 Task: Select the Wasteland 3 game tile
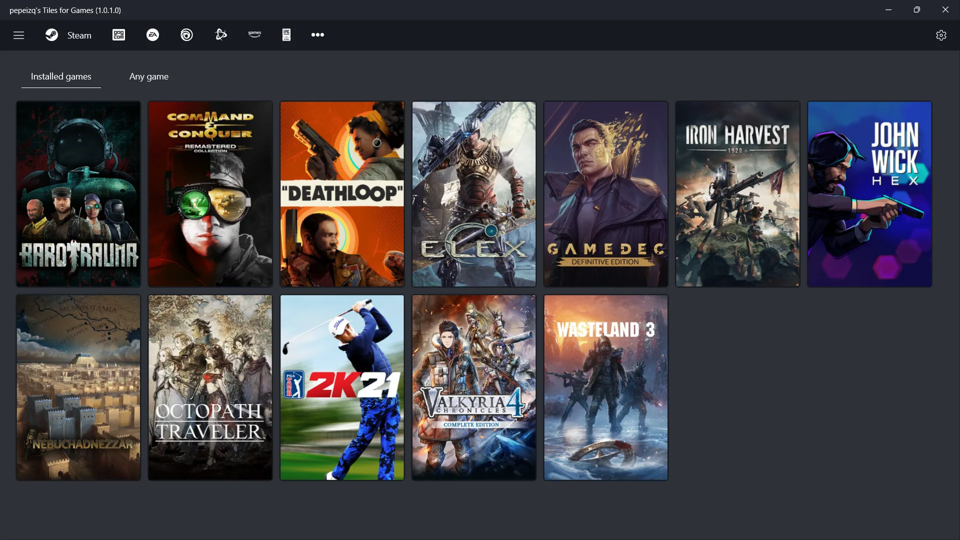(x=606, y=387)
